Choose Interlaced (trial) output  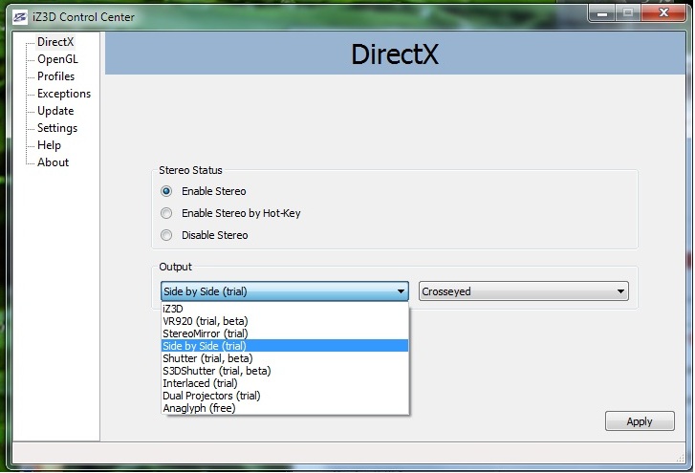(285, 383)
